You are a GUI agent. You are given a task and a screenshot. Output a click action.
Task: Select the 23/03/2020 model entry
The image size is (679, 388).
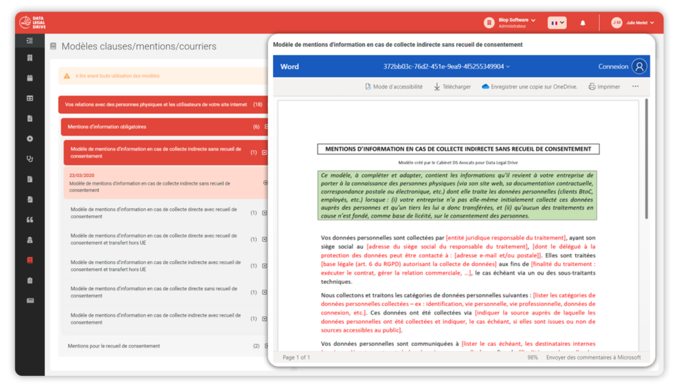coord(165,183)
